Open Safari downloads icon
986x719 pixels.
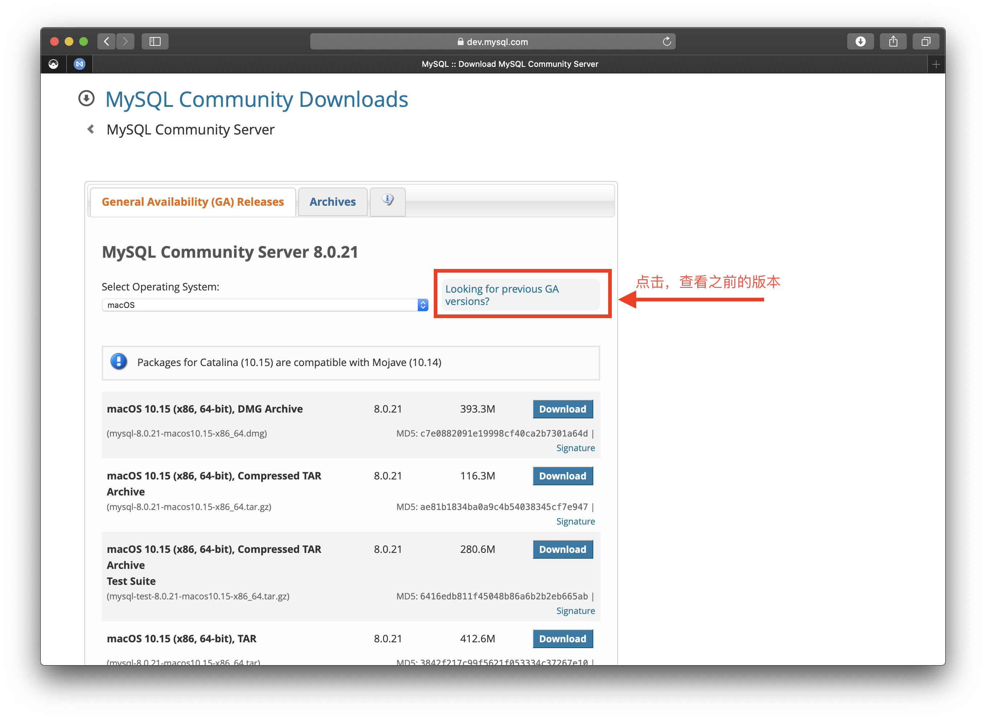(860, 41)
